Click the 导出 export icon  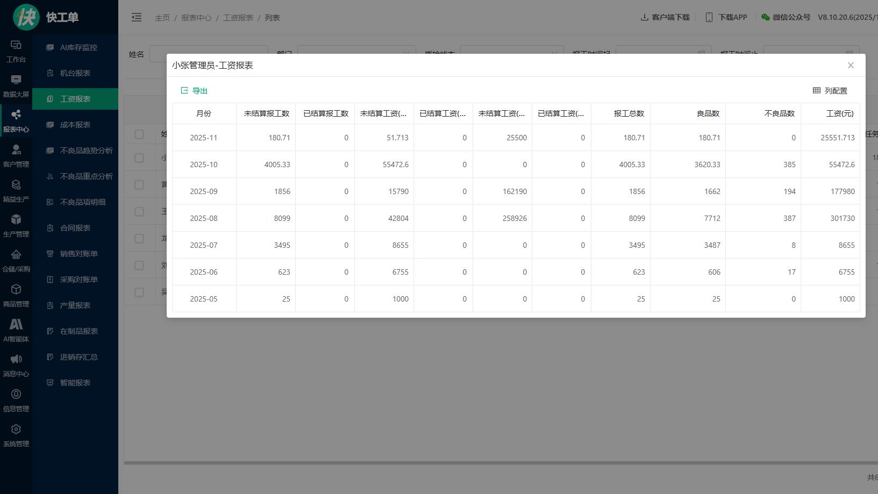(184, 91)
